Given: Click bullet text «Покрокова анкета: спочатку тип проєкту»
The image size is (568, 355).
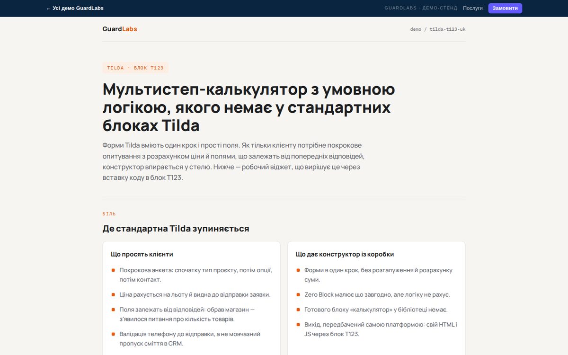Looking at the screenshot, I should [195, 275].
